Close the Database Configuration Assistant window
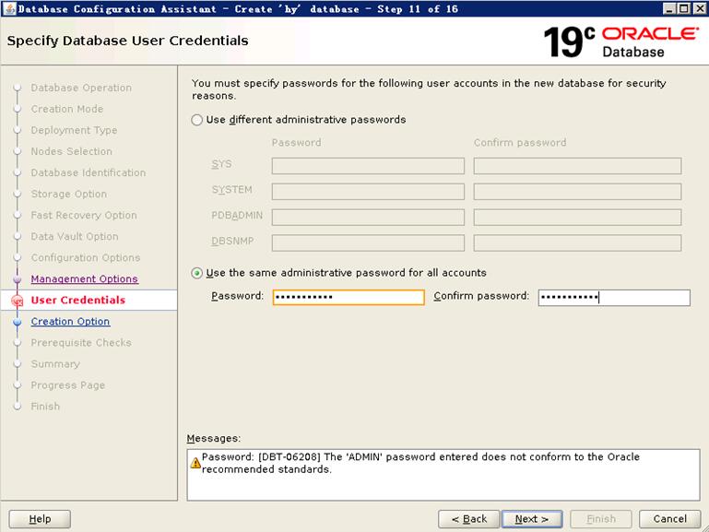The height and width of the screenshot is (532, 709). click(699, 8)
